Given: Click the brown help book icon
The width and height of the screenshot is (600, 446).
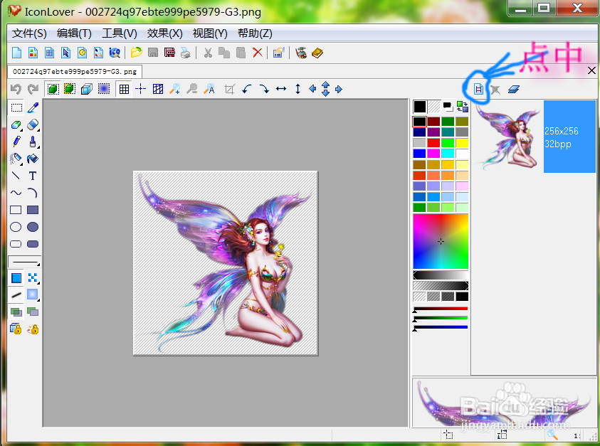Looking at the screenshot, I should pos(317,53).
